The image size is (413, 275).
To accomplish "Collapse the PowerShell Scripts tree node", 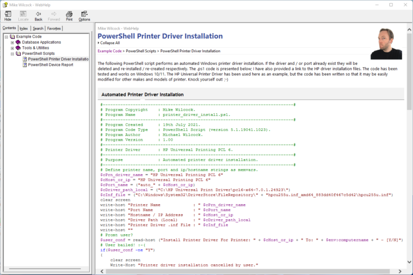I will 12,54.
